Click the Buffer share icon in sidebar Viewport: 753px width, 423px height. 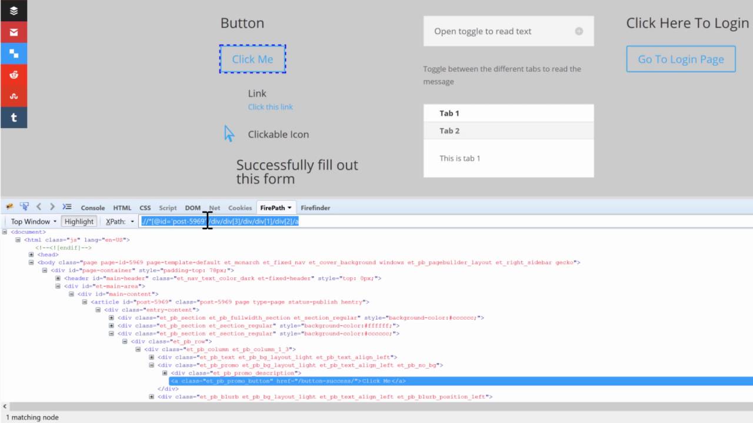tap(14, 11)
